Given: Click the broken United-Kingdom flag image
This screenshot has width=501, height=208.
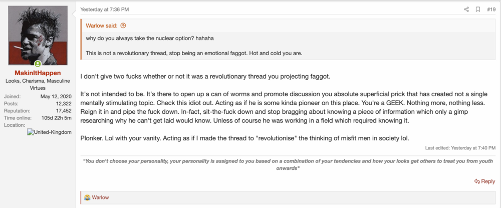Looking at the screenshot, I should click(50, 132).
